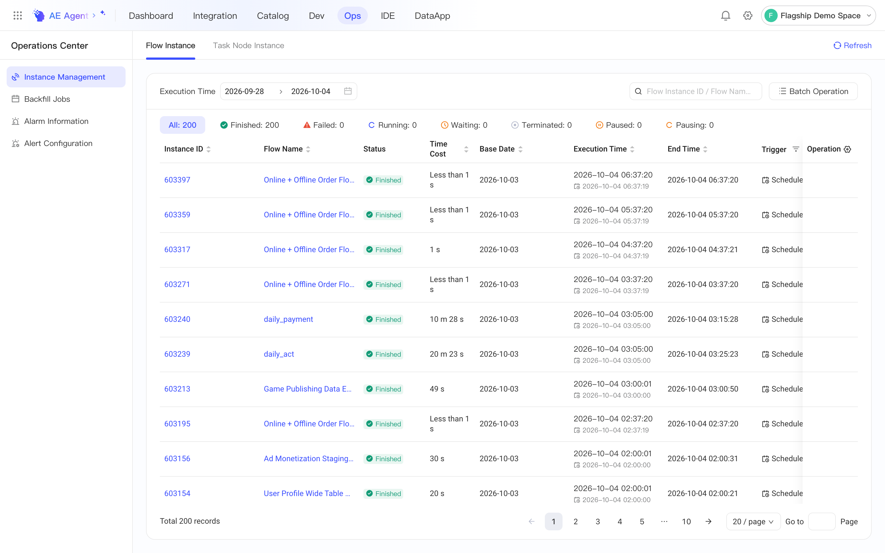Click the Trigger column filter icon
The width and height of the screenshot is (885, 553).
tap(795, 149)
